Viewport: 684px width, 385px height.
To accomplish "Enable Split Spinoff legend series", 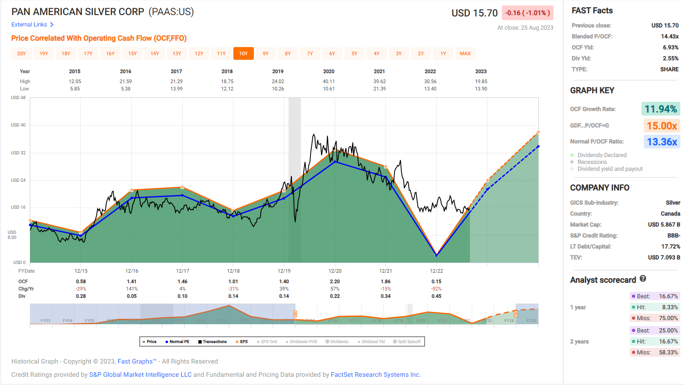I will (x=407, y=342).
